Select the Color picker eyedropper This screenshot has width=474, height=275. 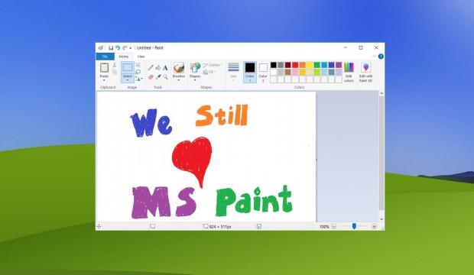158,77
